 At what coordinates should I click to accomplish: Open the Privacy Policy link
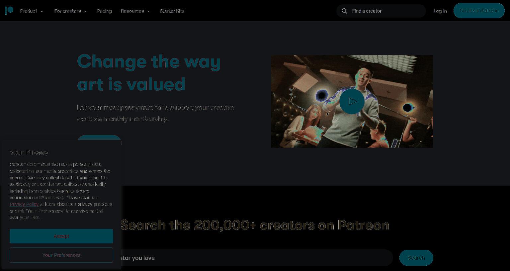pos(24,204)
